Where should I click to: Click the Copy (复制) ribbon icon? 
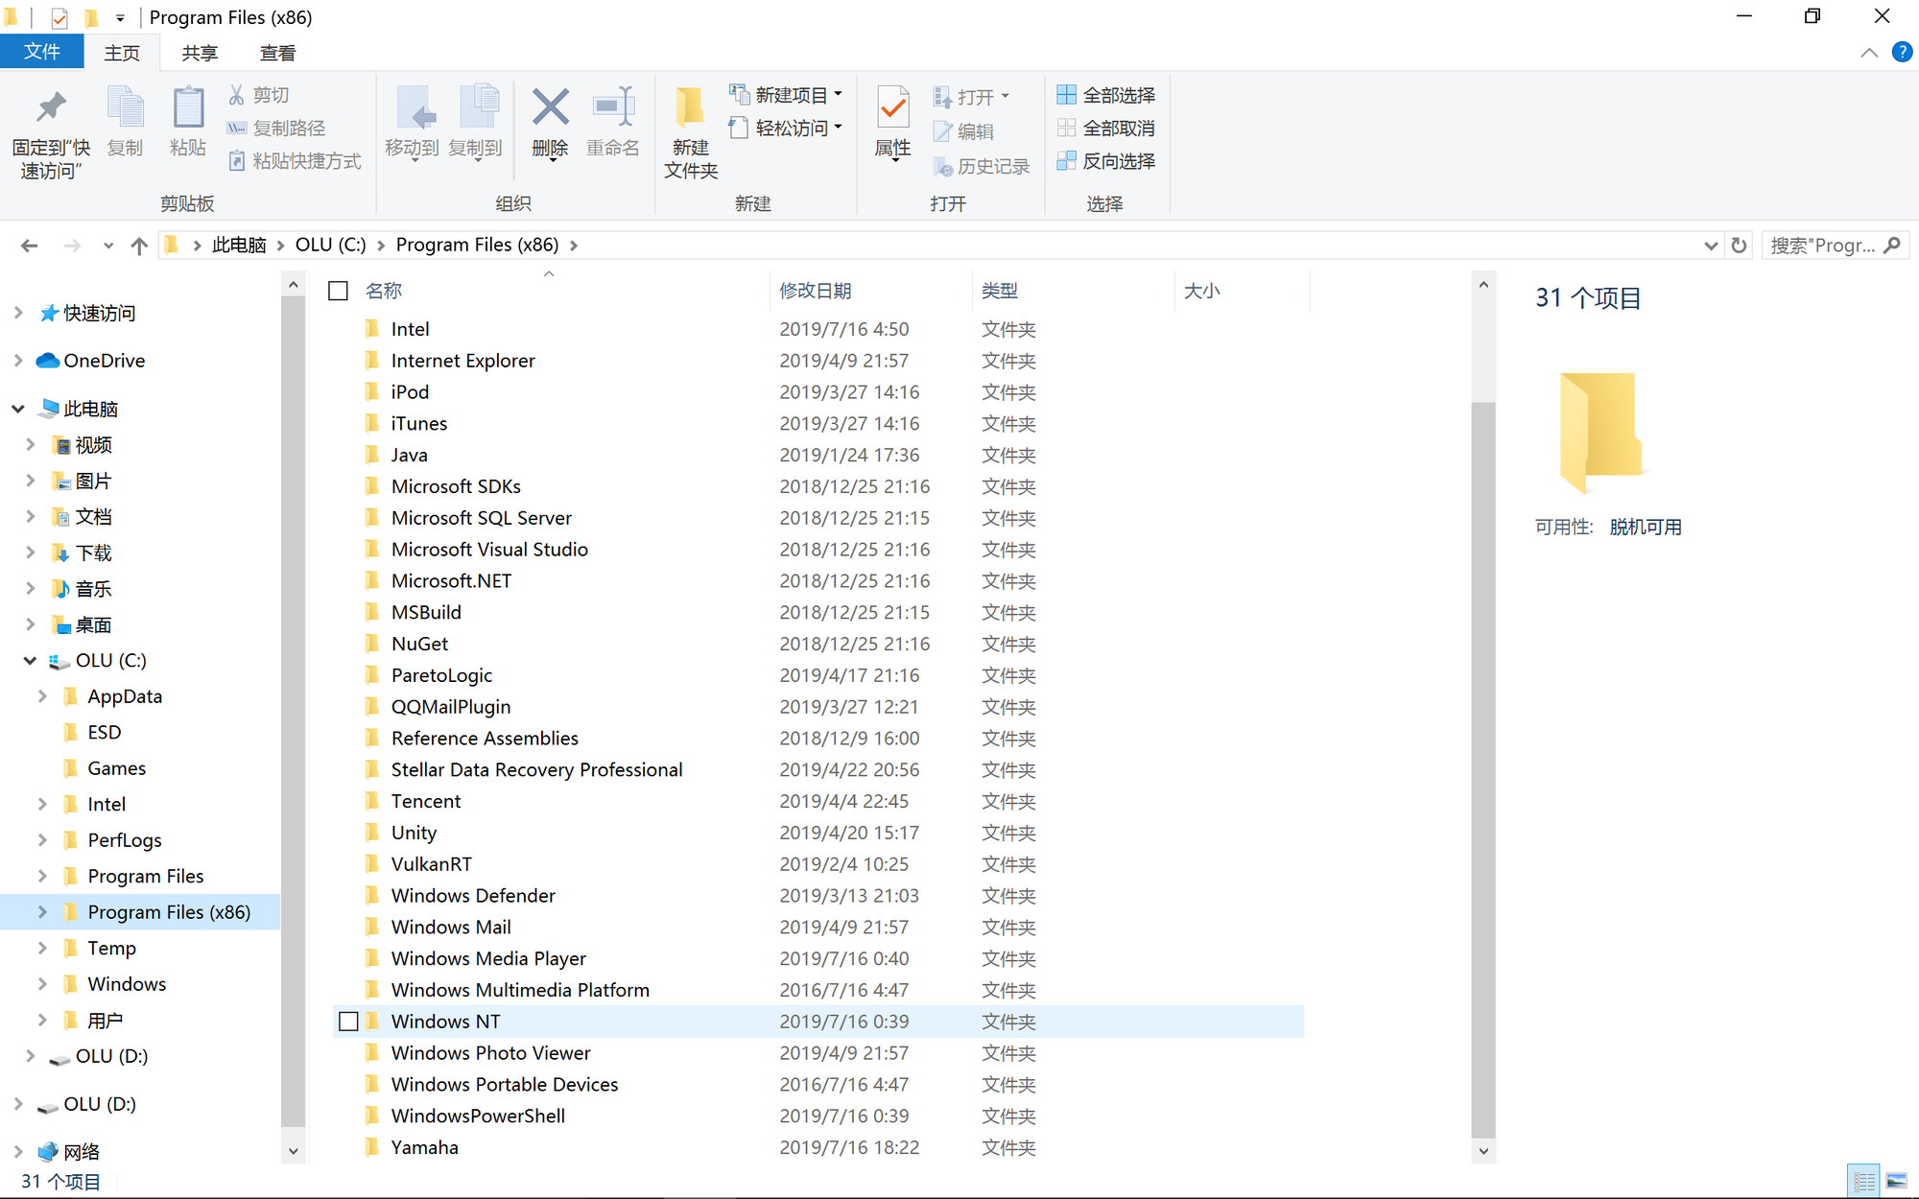[125, 107]
